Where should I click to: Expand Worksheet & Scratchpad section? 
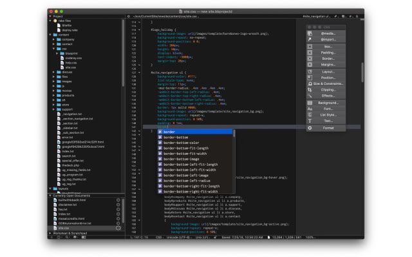51,233
